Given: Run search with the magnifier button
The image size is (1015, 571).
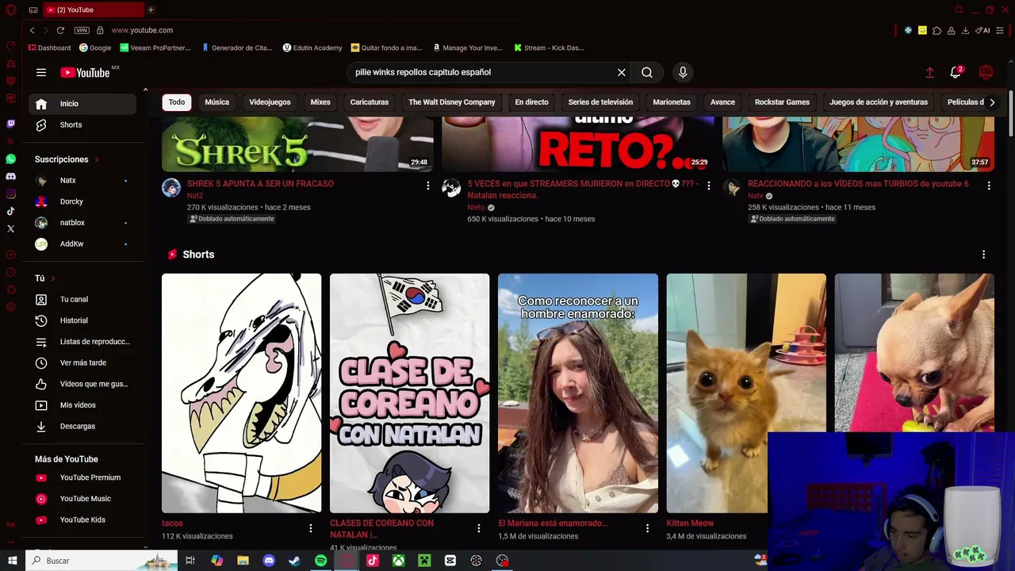Looking at the screenshot, I should [647, 72].
